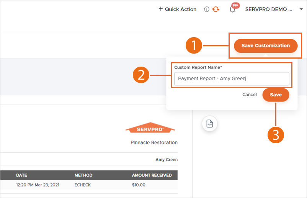307x198 pixels.
Task: Open the notifications bell
Action: coord(232,9)
